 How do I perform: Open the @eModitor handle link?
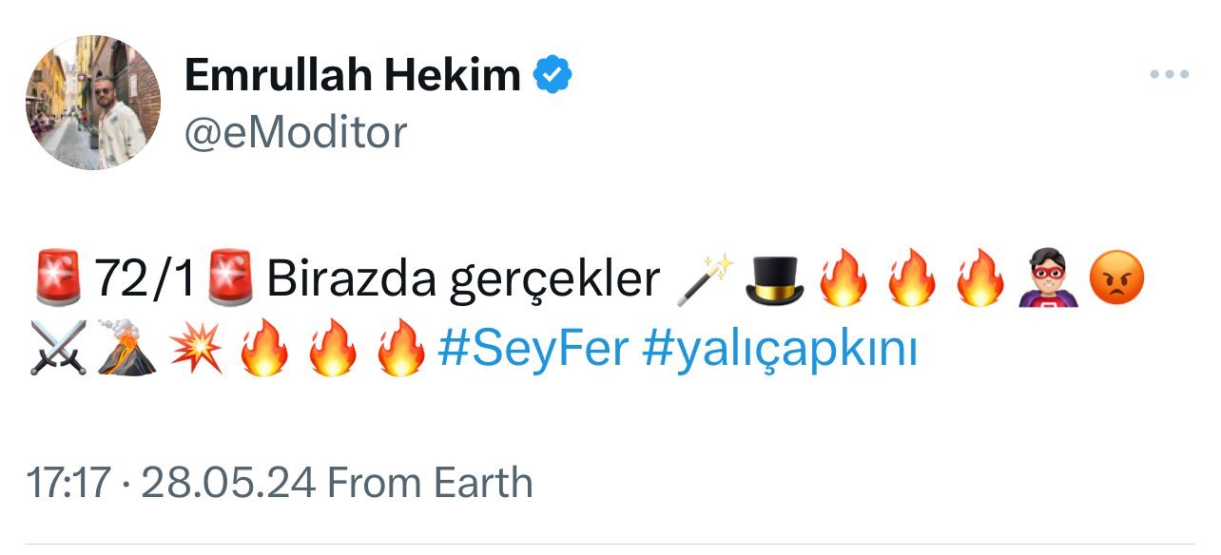[x=295, y=132]
